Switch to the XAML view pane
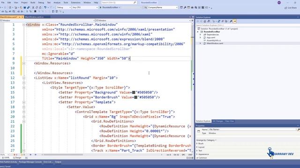 point(6,158)
